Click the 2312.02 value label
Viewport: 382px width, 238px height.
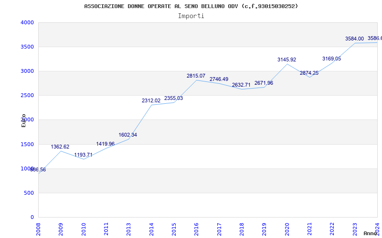point(151,101)
